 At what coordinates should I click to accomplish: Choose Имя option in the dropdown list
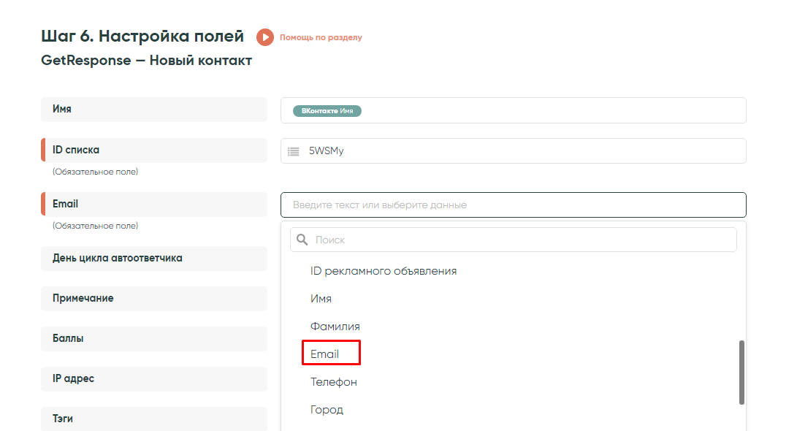click(x=321, y=299)
